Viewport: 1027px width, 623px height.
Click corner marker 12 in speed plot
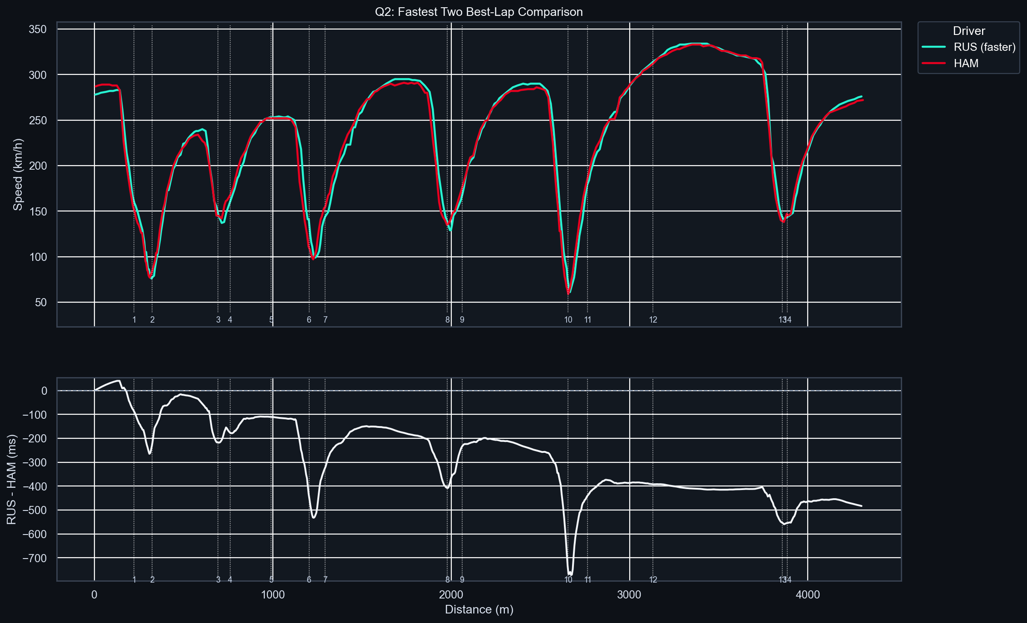[x=653, y=320]
